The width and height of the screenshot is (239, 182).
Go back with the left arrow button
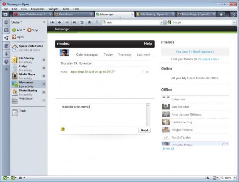(x=60, y=22)
